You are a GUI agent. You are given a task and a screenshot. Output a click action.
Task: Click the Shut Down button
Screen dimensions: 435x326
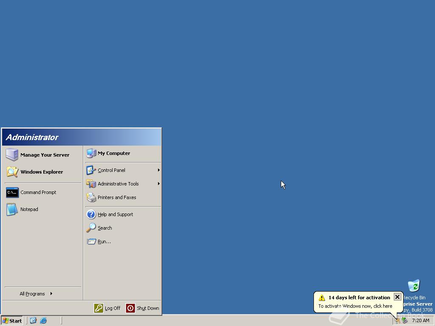click(143, 308)
